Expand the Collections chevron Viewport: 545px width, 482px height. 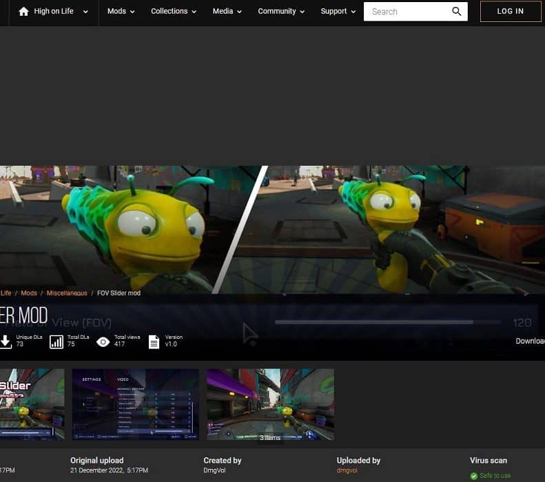click(x=194, y=12)
